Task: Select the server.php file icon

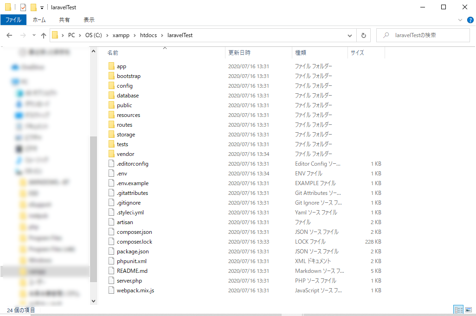Action: click(x=111, y=280)
